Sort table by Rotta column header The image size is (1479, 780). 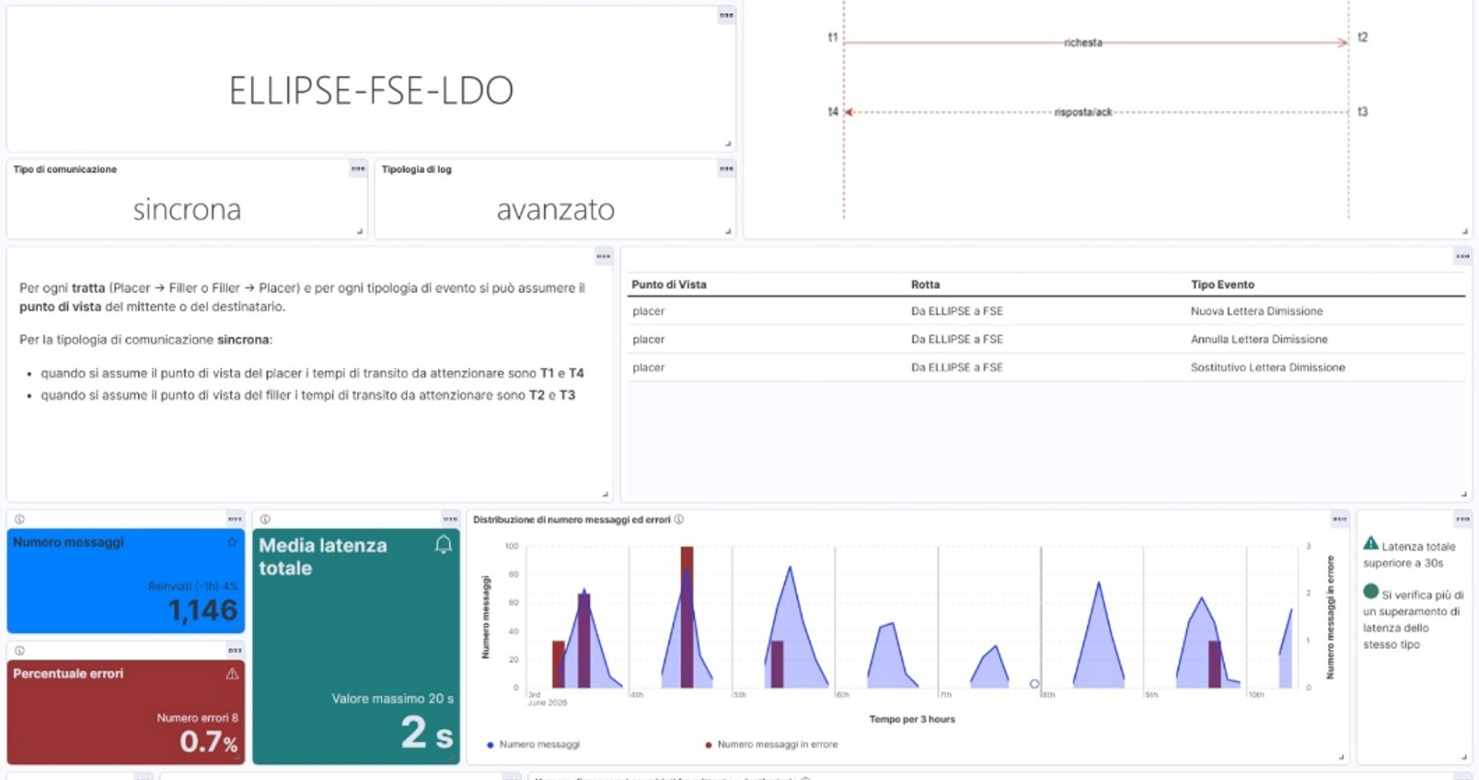pyautogui.click(x=925, y=285)
